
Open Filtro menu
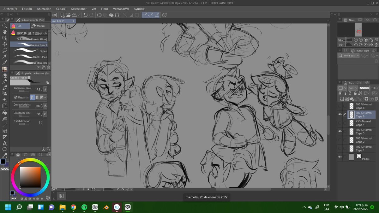pyautogui.click(x=104, y=9)
